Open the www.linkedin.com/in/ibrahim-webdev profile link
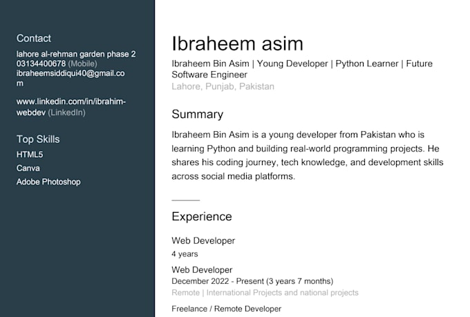This screenshot has height=317, width=470. pyautogui.click(x=71, y=107)
